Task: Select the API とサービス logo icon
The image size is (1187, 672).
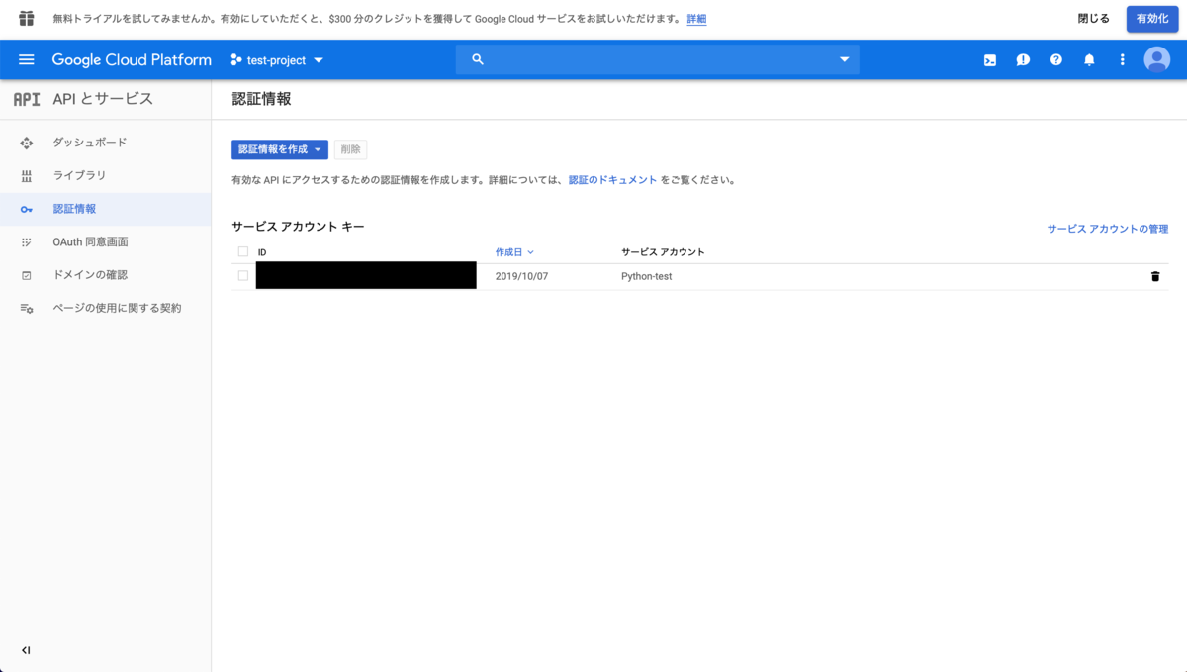Action: pos(24,98)
